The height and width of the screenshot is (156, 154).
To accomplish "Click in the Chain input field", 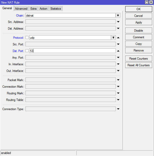I will point(71,15).
